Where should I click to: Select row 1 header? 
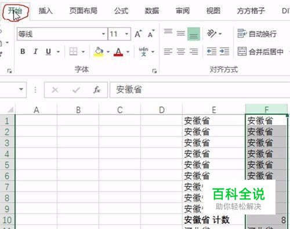coord(7,121)
